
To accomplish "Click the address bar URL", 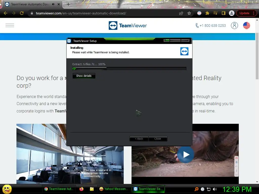I will [x=81, y=13].
